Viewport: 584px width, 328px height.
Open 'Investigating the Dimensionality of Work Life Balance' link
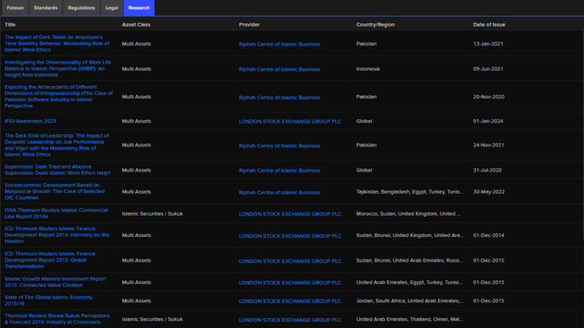(x=58, y=68)
